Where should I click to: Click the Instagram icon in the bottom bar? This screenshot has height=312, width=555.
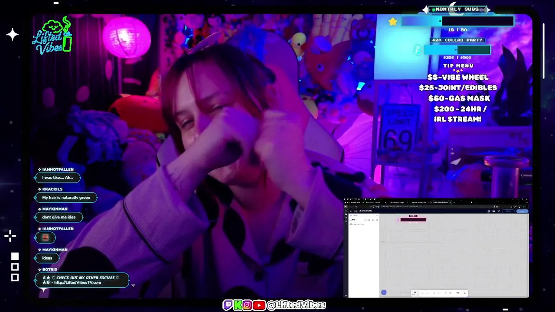click(x=247, y=305)
